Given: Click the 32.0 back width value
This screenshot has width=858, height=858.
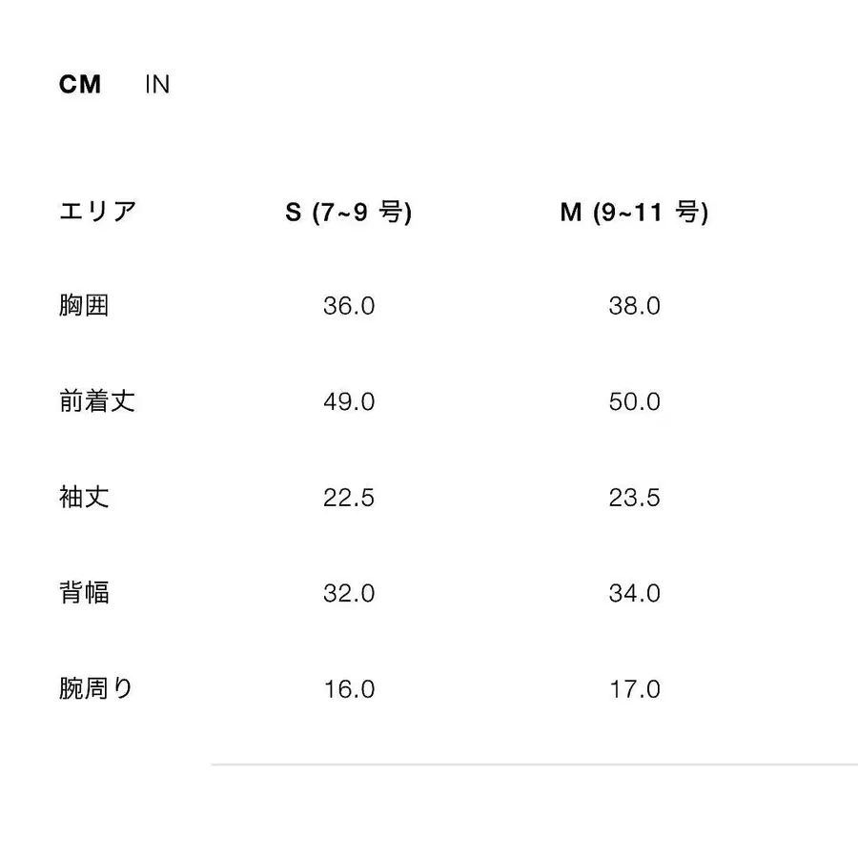Looking at the screenshot, I should (349, 593).
